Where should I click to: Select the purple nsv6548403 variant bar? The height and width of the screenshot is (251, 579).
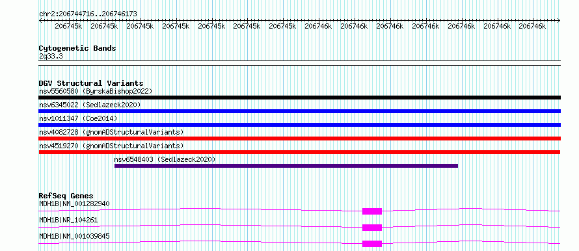[x=286, y=166]
